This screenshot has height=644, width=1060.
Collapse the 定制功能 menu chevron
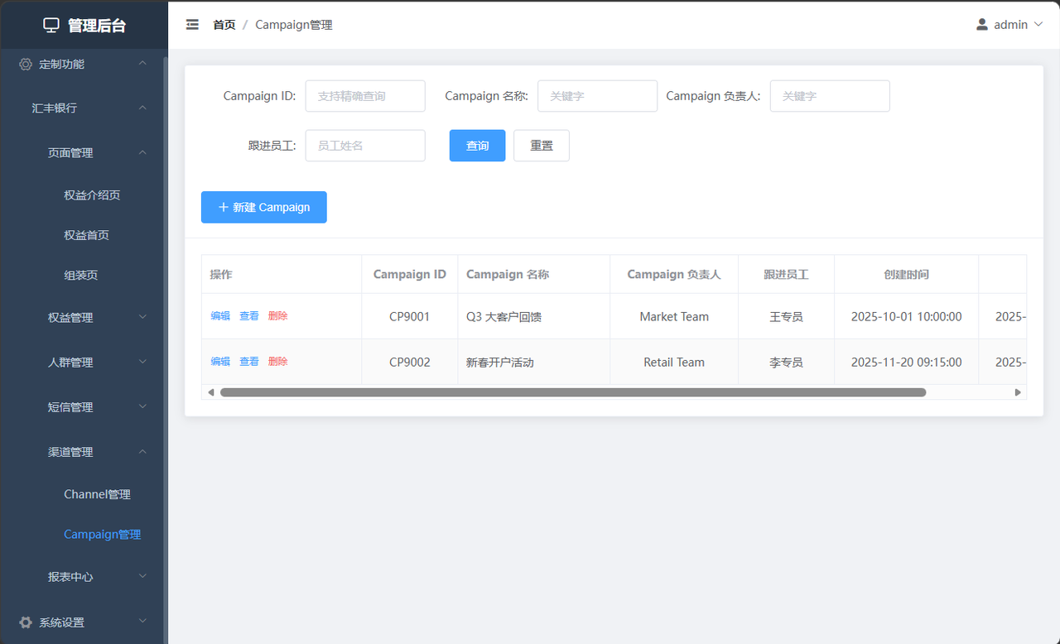[142, 64]
